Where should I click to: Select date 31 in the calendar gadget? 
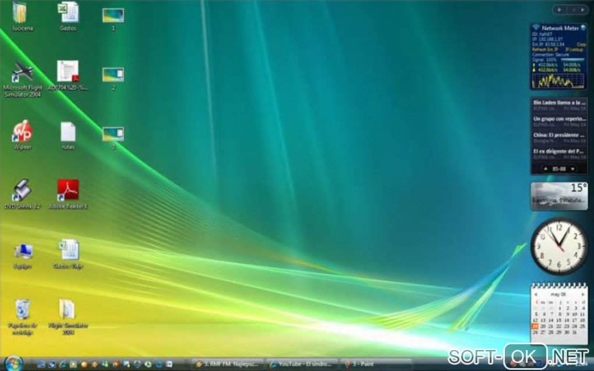coord(575,333)
